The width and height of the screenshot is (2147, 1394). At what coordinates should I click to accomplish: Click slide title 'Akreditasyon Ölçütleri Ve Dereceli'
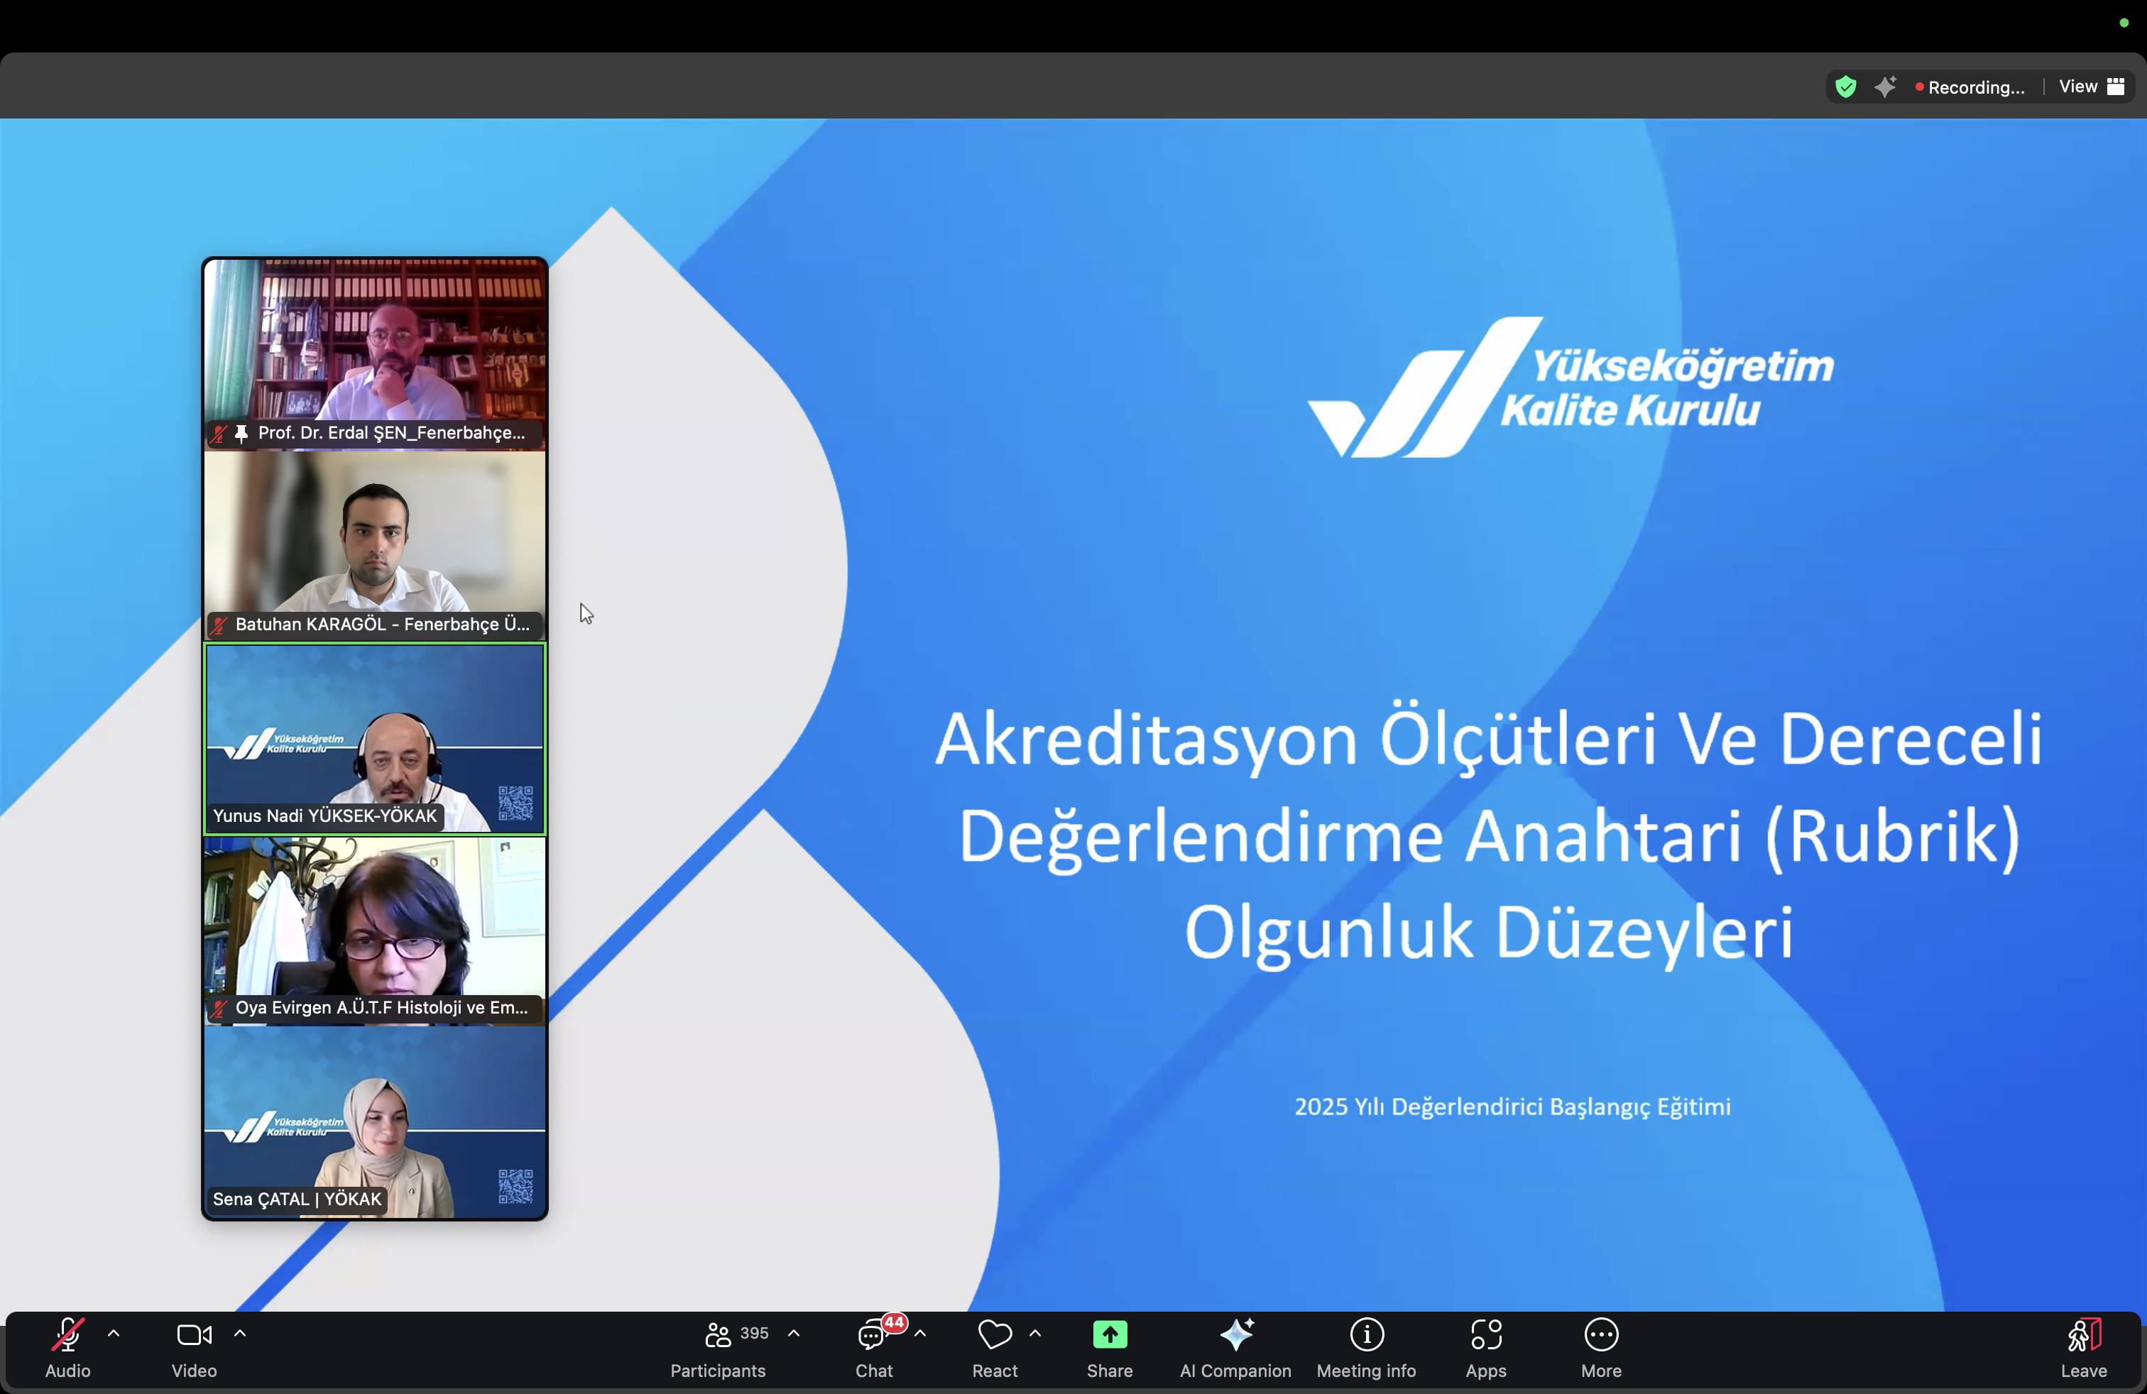[x=1488, y=738]
